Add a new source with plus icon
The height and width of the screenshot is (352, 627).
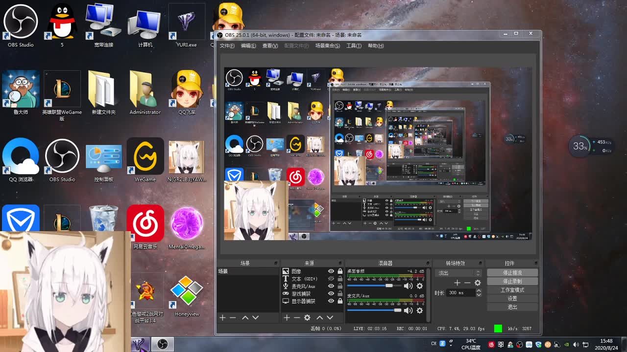287,318
